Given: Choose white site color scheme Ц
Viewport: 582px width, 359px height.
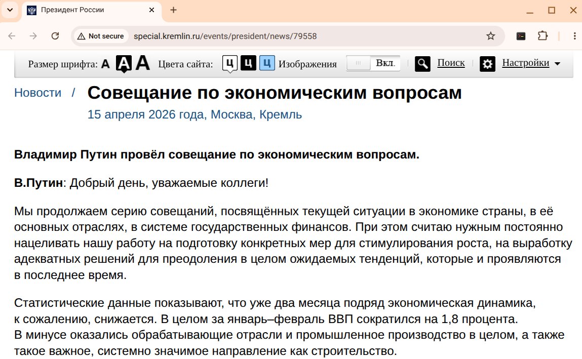Looking at the screenshot, I should click(x=230, y=63).
